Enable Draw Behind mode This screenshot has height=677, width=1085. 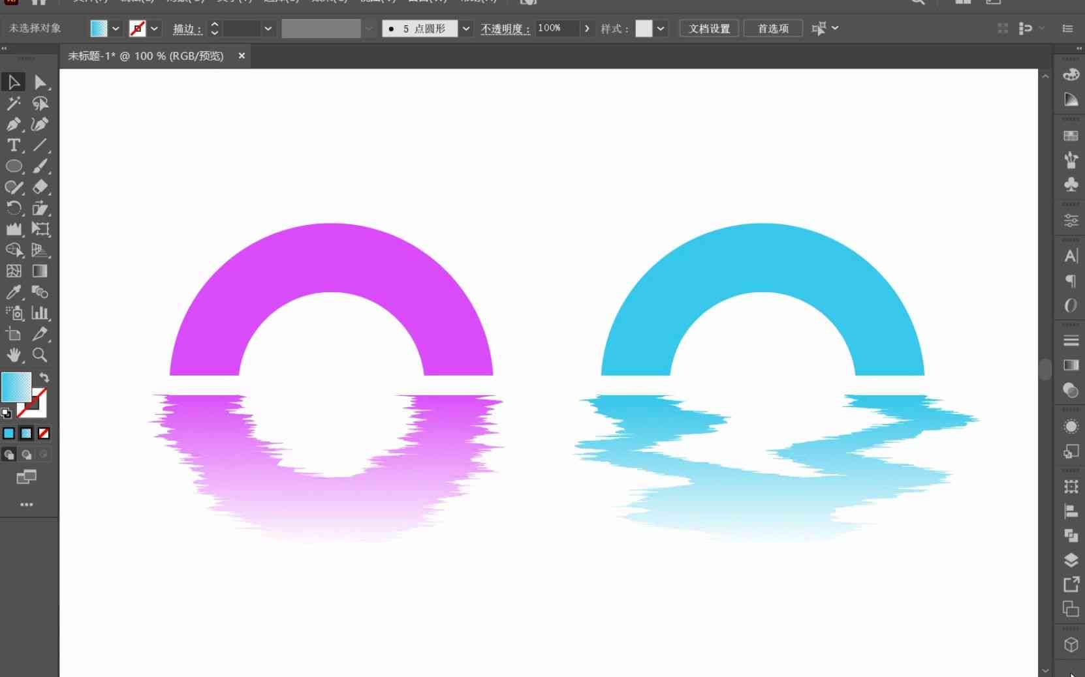(x=26, y=455)
